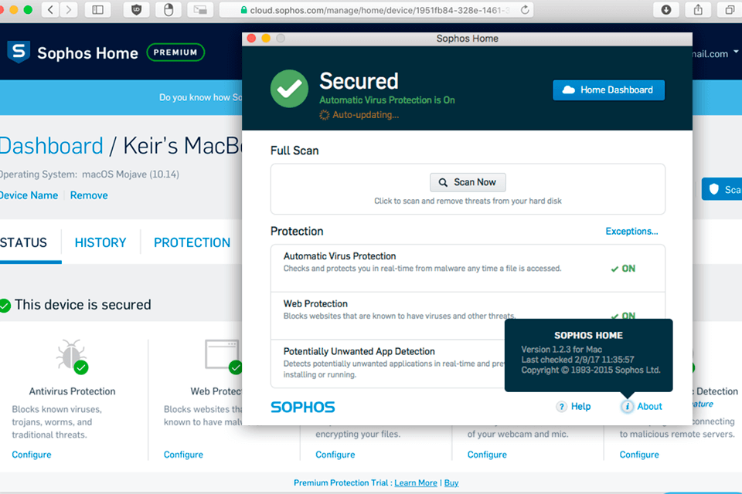Screen dimensions: 742x494
Task: Click the About info icon
Action: (628, 406)
